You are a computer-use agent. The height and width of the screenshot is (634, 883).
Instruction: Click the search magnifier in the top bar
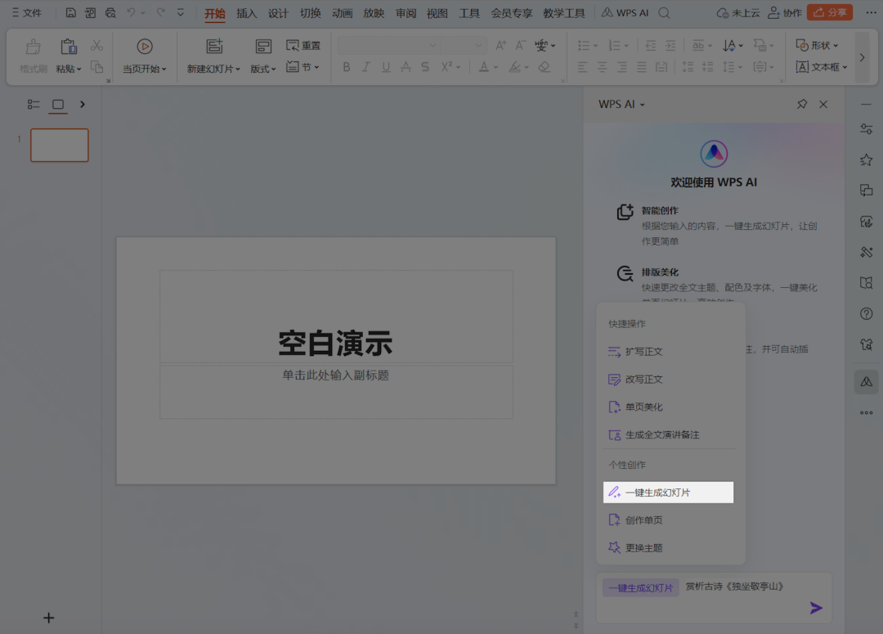point(664,12)
